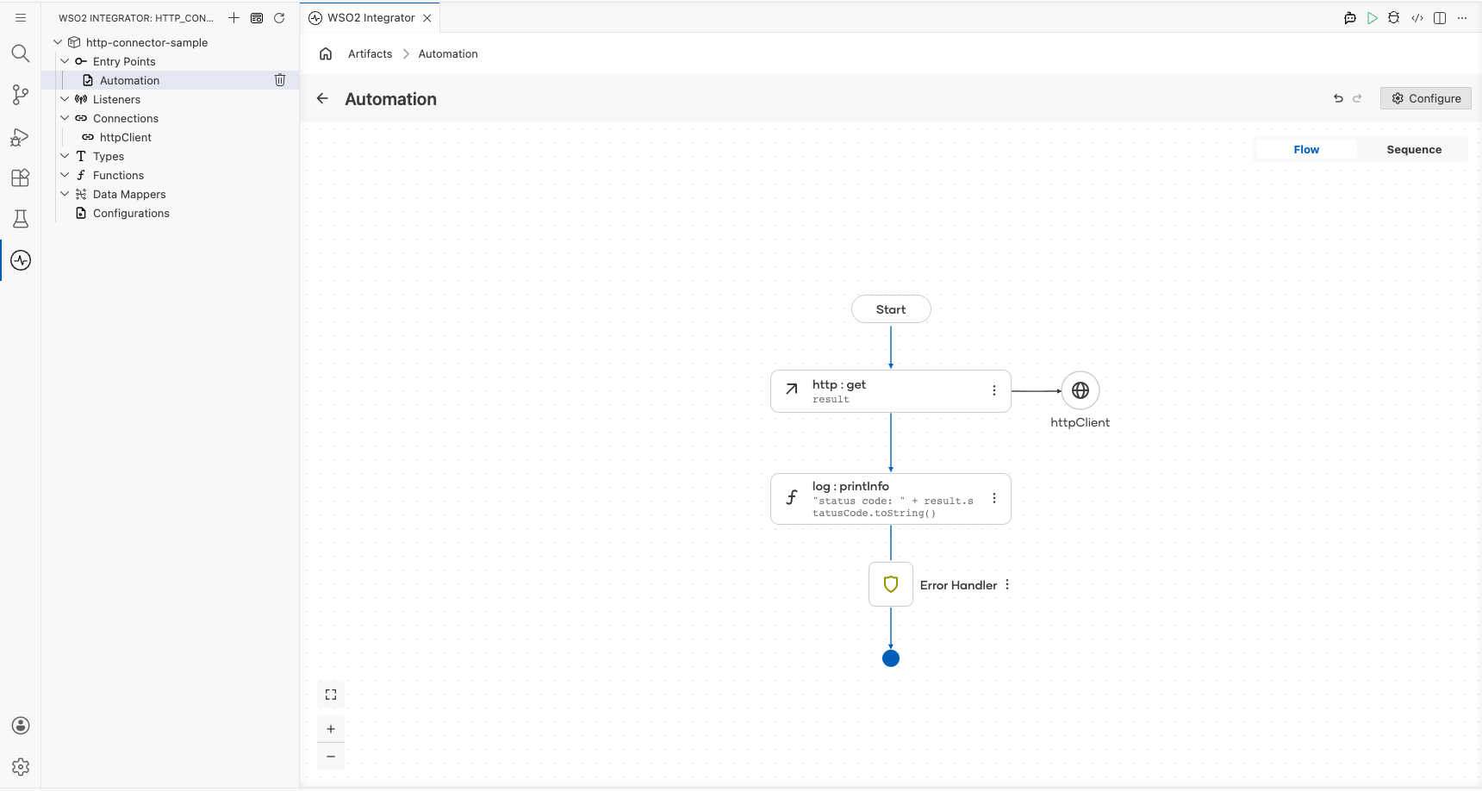The image size is (1482, 791).
Task: Run the integration with play icon
Action: point(1373,17)
